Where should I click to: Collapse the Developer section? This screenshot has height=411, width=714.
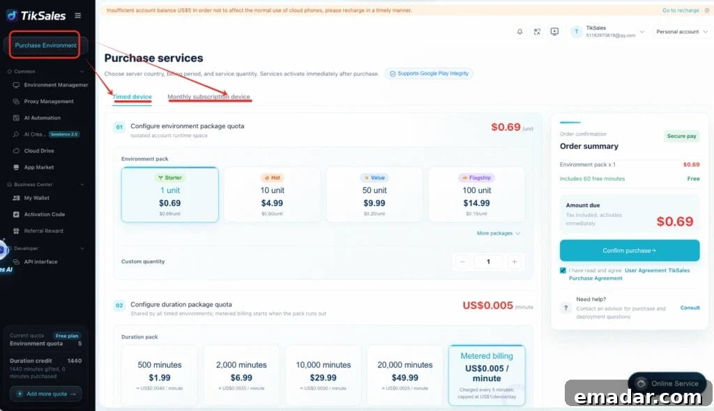click(82, 249)
